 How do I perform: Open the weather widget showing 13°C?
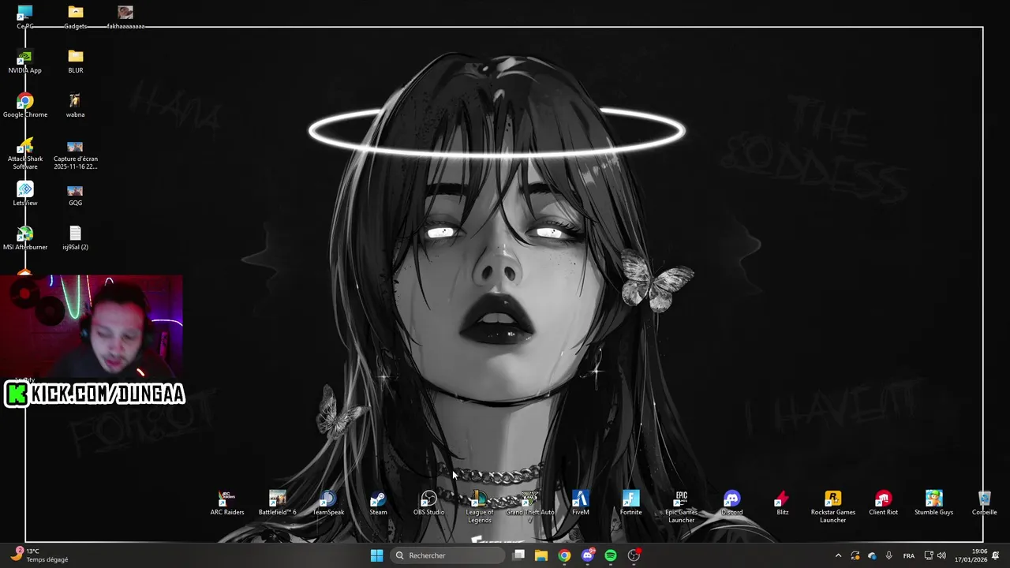pyautogui.click(x=39, y=555)
